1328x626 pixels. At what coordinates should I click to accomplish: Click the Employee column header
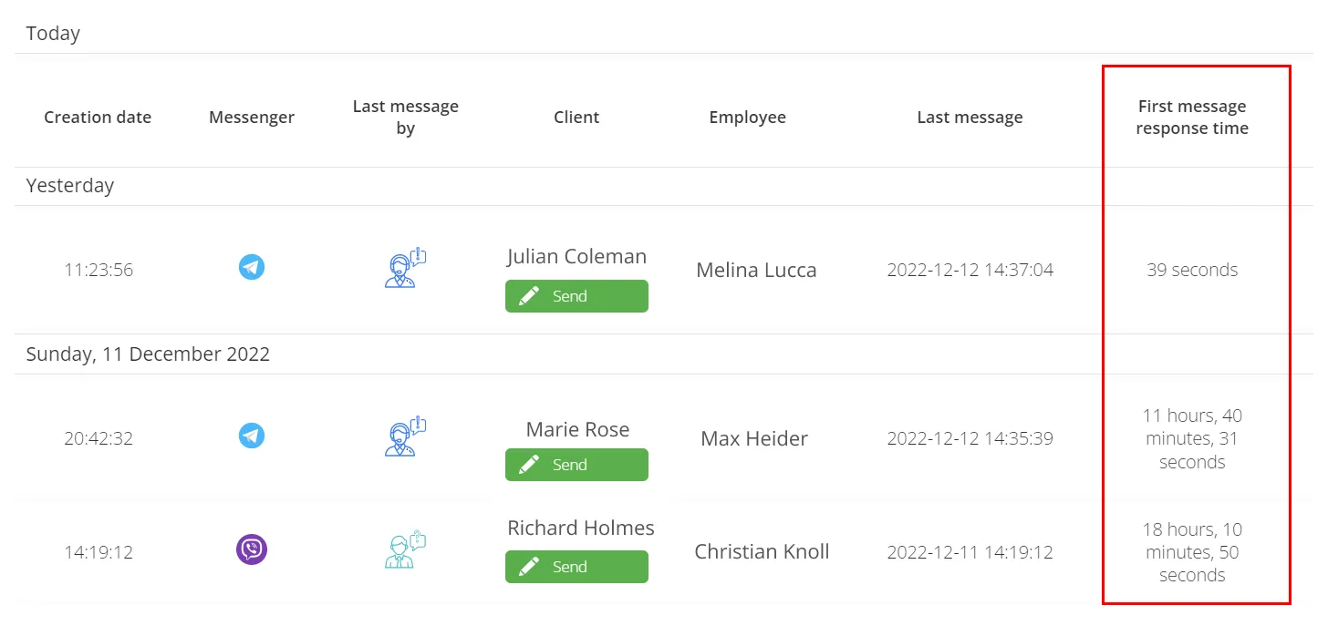(x=747, y=118)
